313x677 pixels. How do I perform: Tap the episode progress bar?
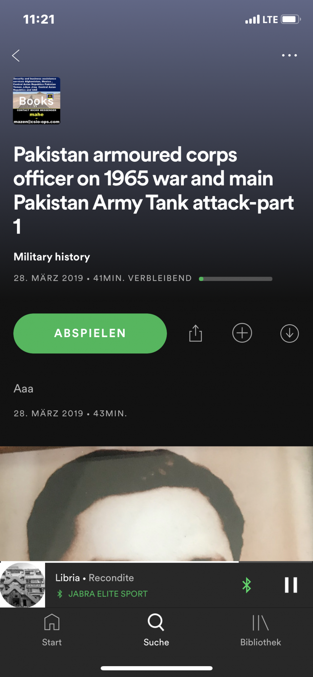pos(236,279)
